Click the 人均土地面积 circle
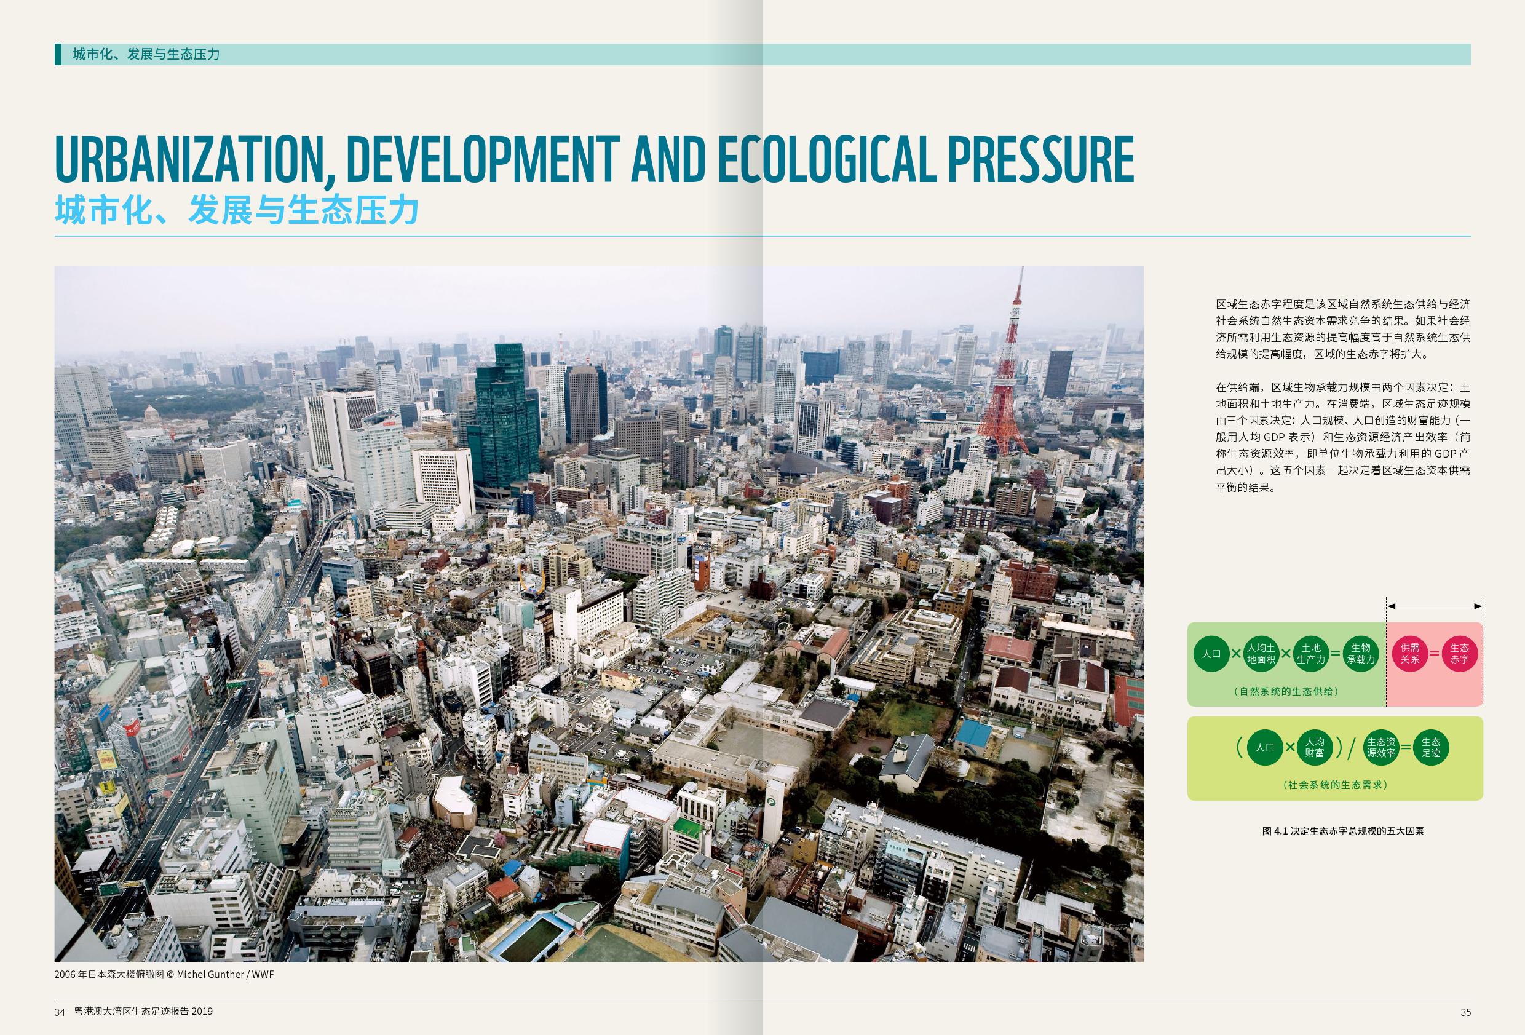The height and width of the screenshot is (1035, 1525). tap(1261, 654)
